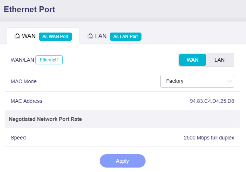
Task: Click the Speed label
Action: point(18,138)
